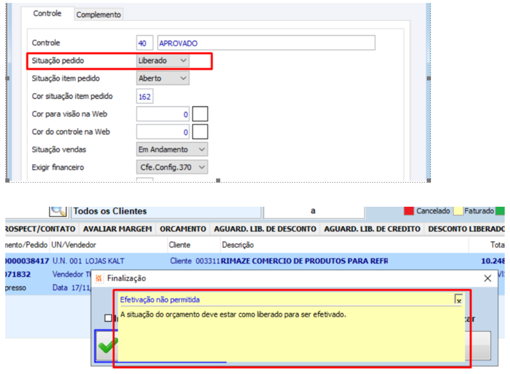Click the client search magnifier icon
This screenshot has width=510, height=374.
[x=58, y=211]
